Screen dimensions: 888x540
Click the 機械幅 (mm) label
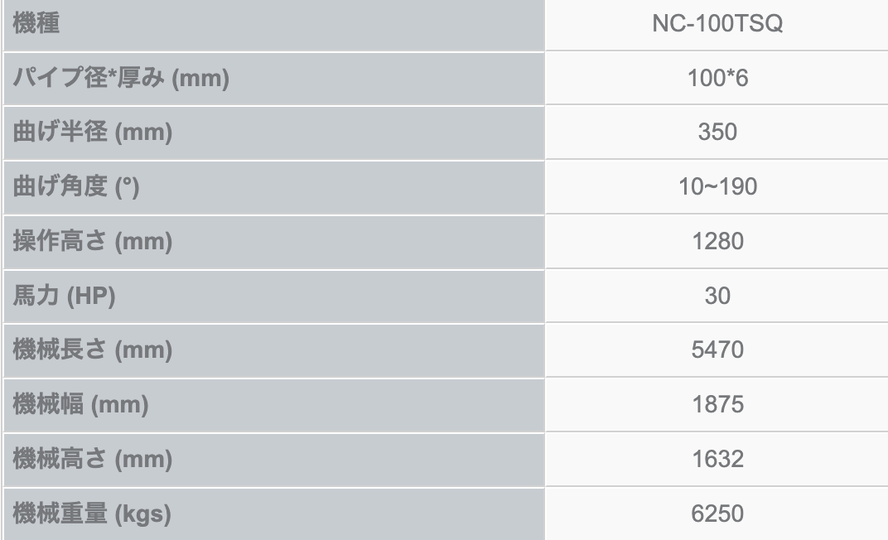click(80, 405)
